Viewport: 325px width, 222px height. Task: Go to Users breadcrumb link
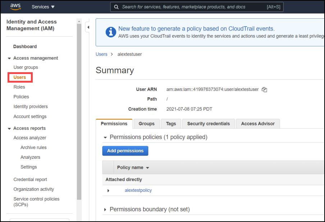[x=101, y=54]
